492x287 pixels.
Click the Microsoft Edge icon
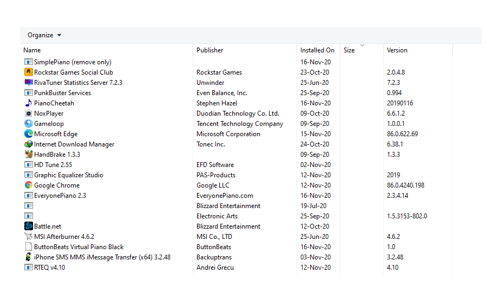pyautogui.click(x=29, y=134)
